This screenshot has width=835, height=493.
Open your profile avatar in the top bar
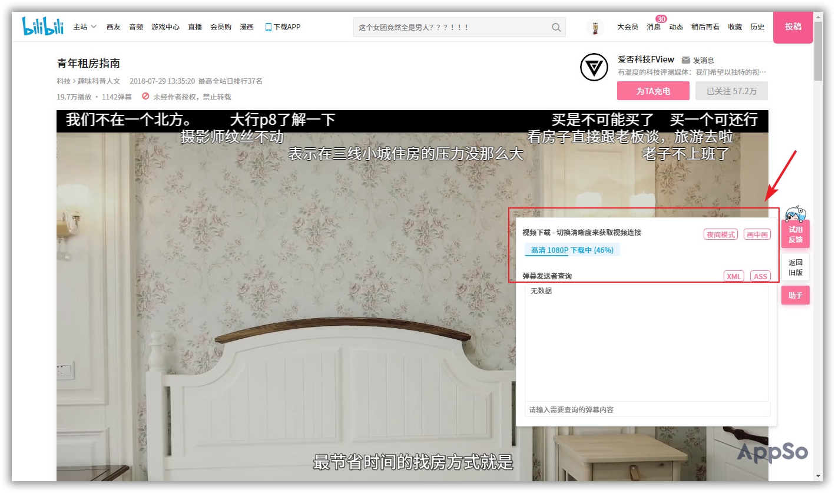(595, 27)
